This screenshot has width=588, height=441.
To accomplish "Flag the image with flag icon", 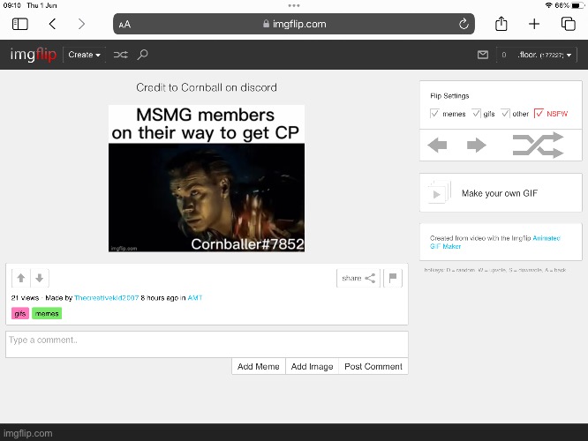I will click(x=393, y=278).
